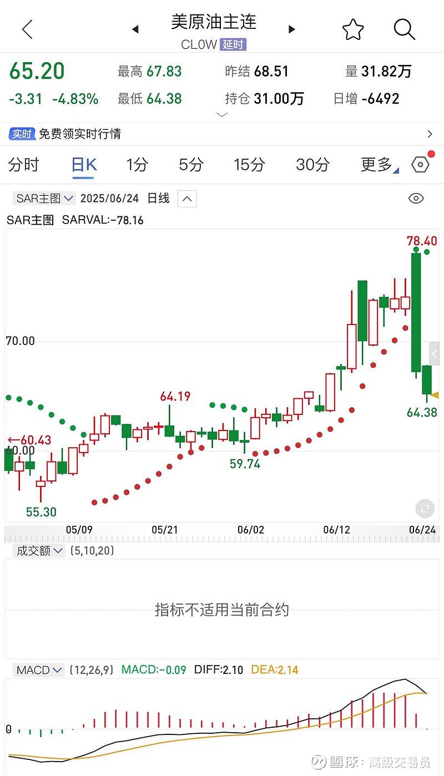
Task: Tap the 55.30 low label on chart
Action: (x=42, y=511)
